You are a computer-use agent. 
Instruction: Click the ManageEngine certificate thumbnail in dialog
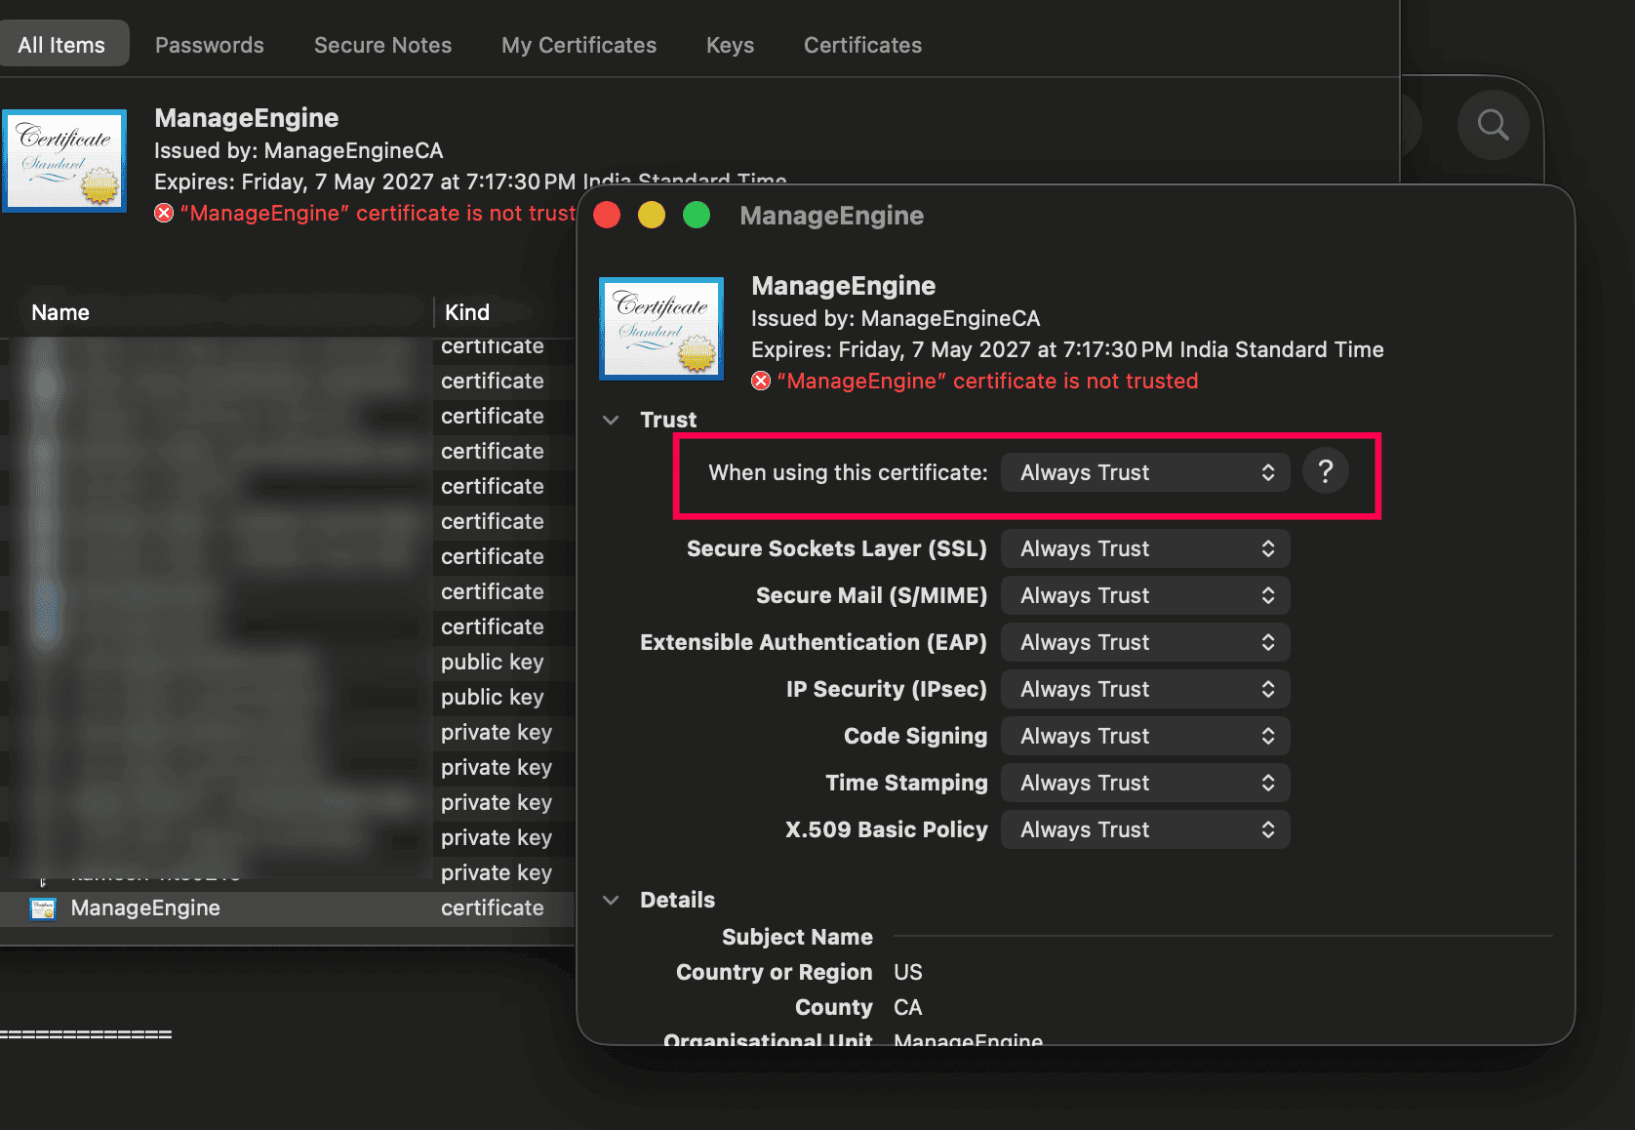(661, 329)
